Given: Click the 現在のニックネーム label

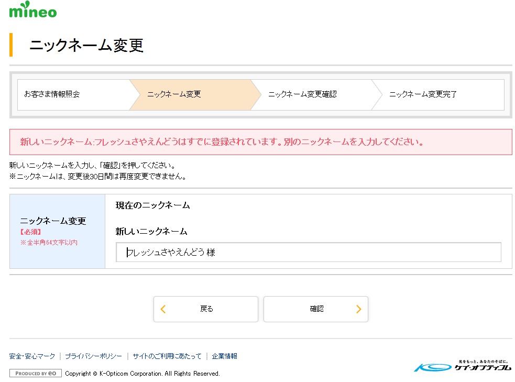Looking at the screenshot, I should click(152, 205).
